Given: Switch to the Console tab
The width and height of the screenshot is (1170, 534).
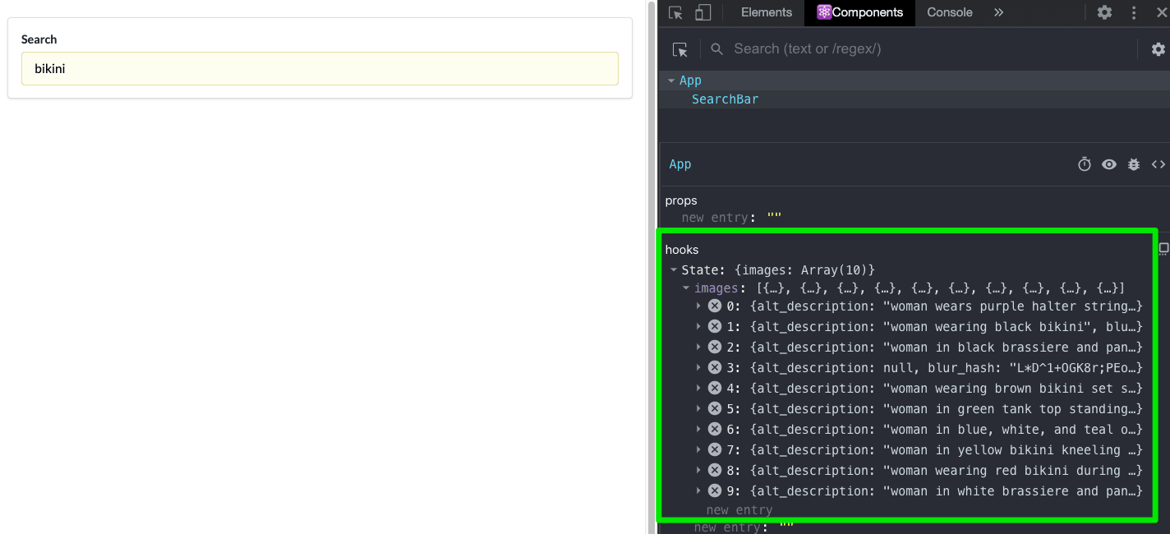Looking at the screenshot, I should coord(949,12).
